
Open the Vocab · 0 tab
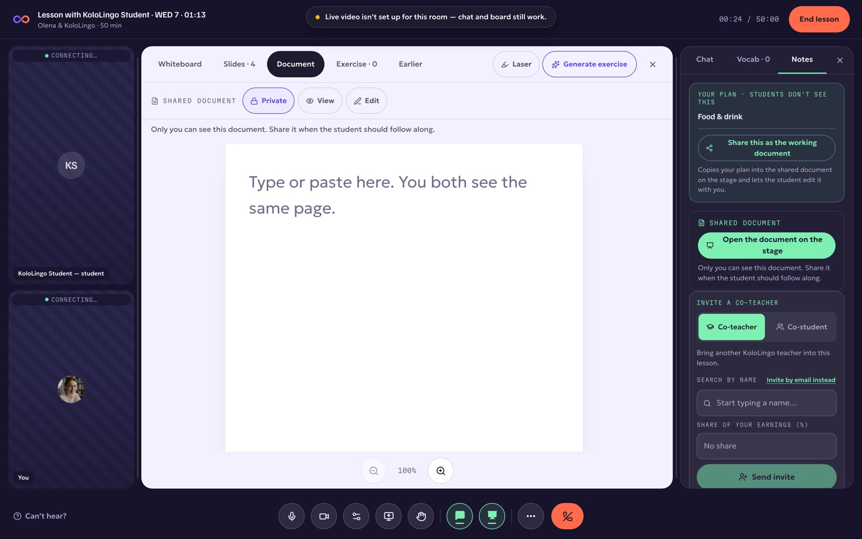[x=753, y=59]
